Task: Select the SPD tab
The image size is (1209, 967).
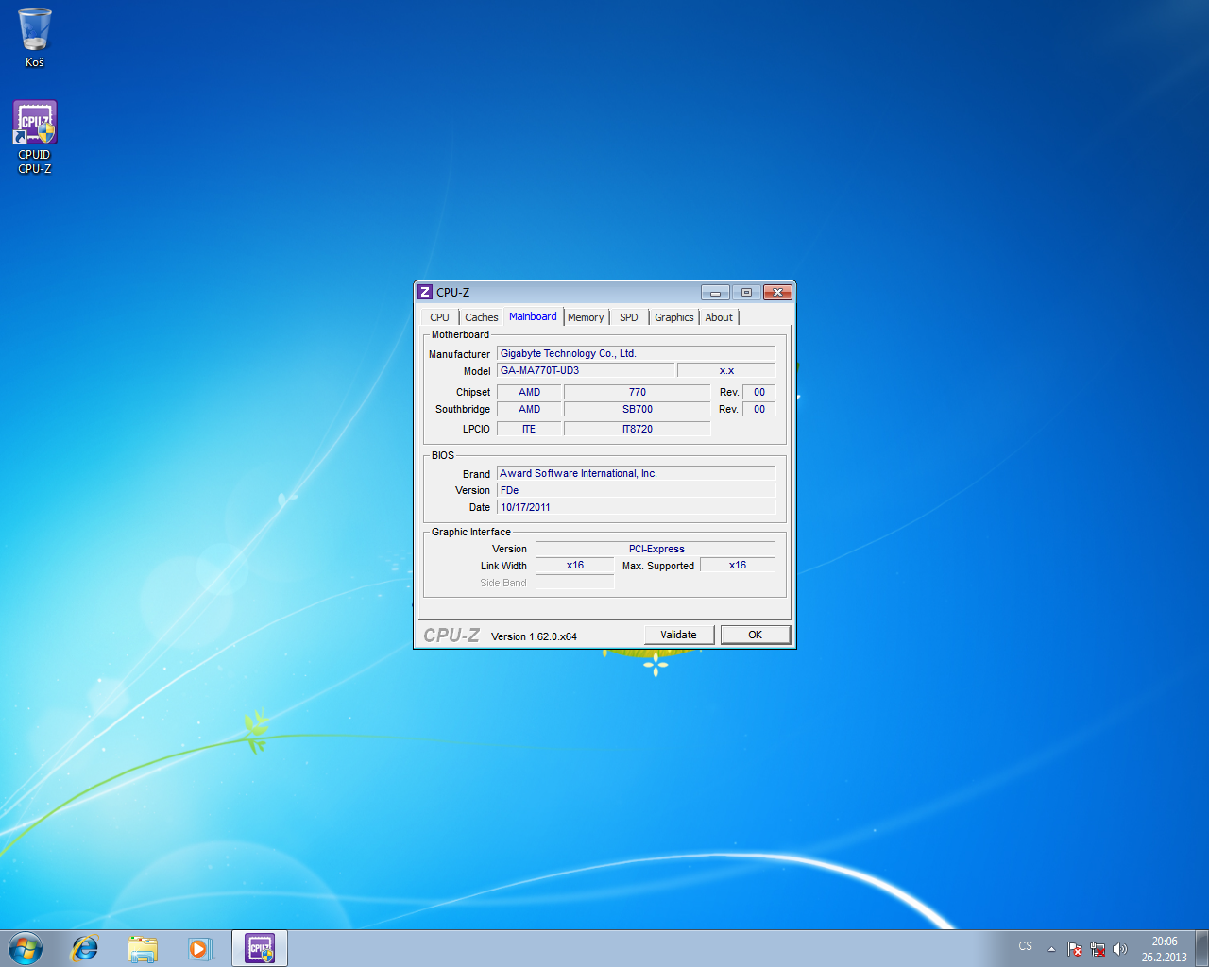Action: [x=629, y=317]
